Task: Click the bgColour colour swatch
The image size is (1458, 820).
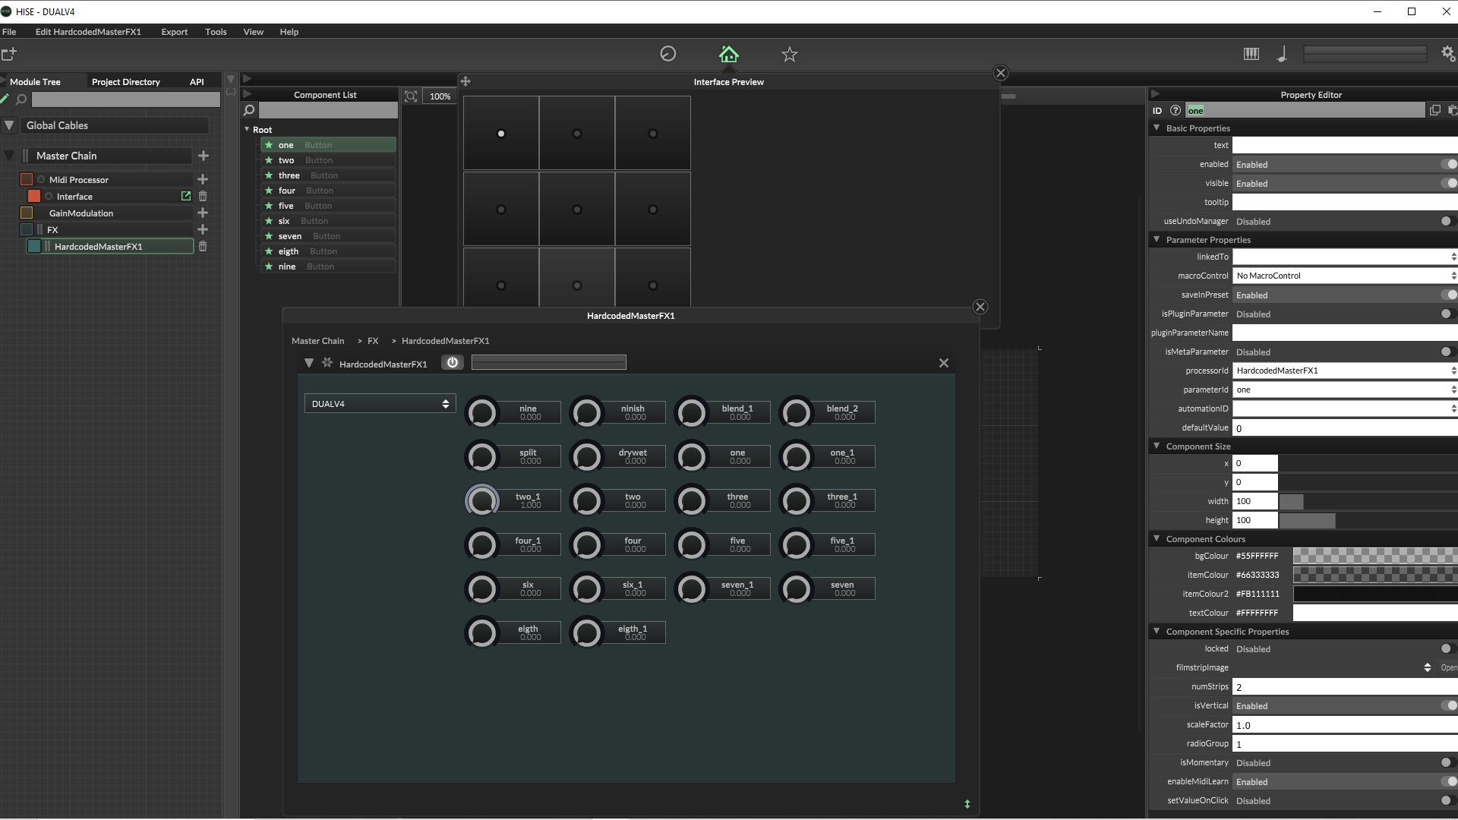Action: tap(1375, 556)
